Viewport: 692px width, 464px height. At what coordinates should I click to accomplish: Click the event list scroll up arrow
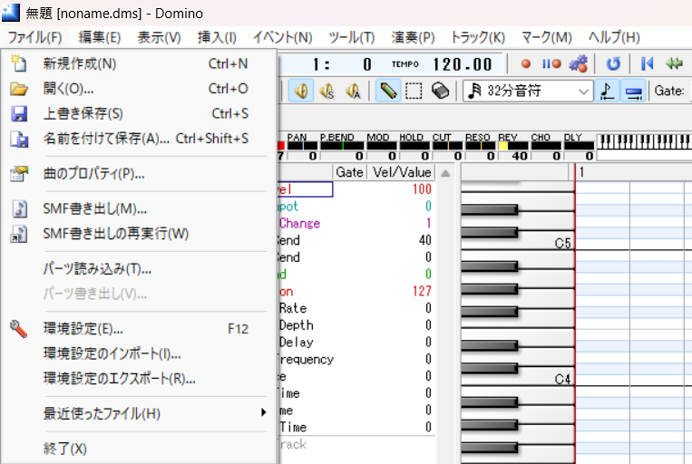click(x=445, y=173)
